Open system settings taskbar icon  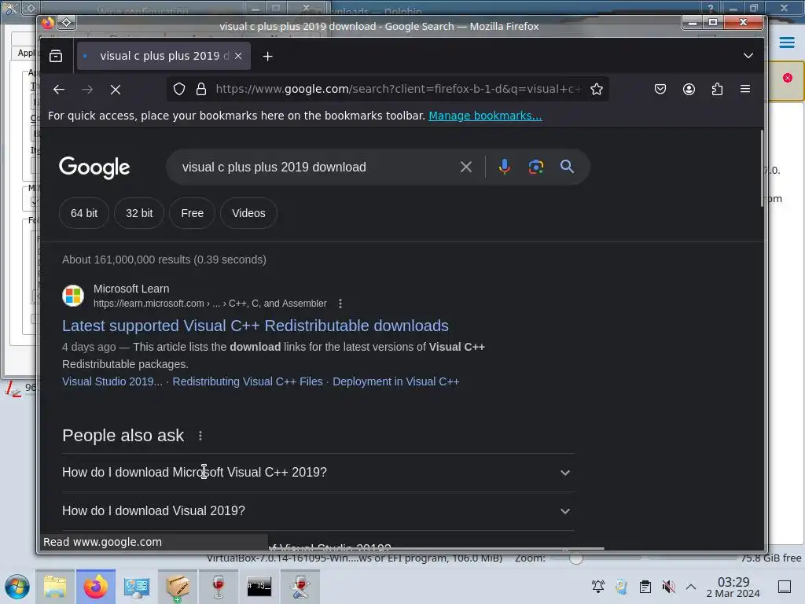click(x=137, y=587)
